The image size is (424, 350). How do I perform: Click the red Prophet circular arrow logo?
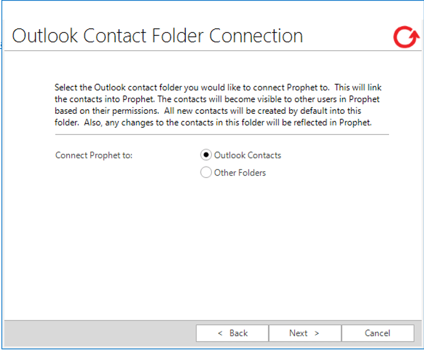[406, 37]
